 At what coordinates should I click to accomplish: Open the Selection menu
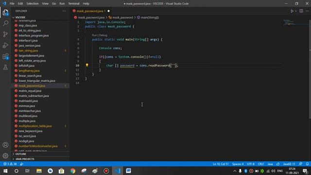point(33,3)
